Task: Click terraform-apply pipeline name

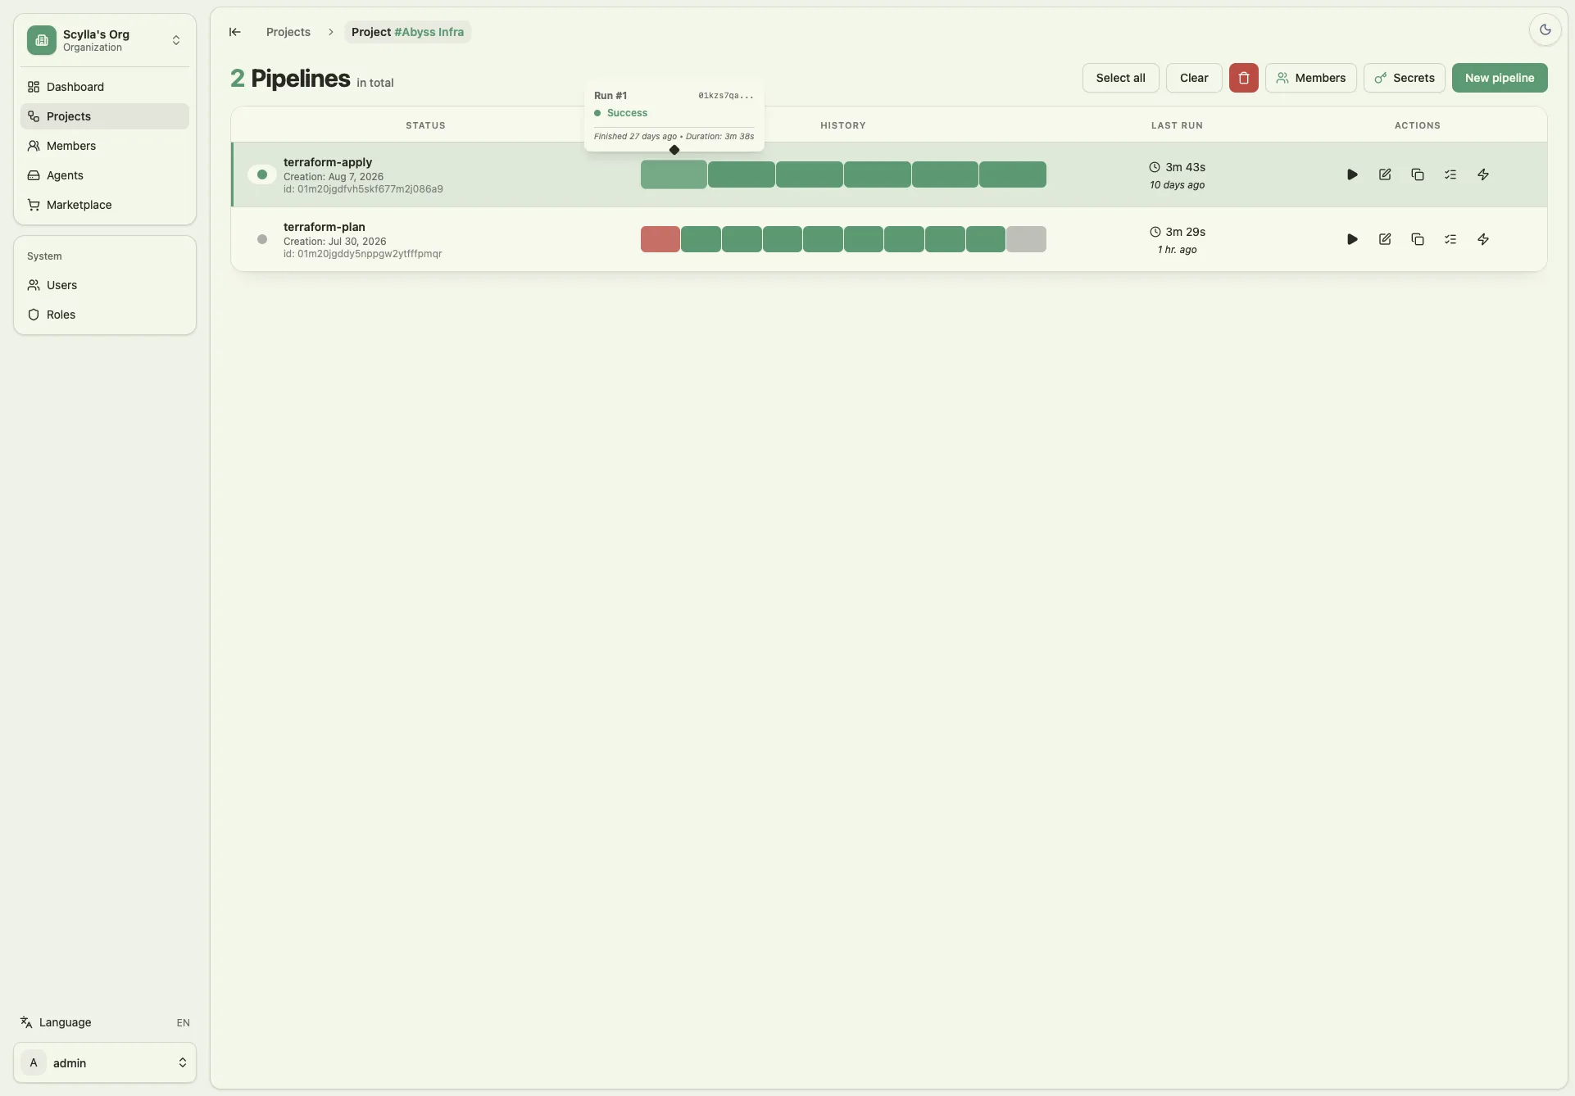Action: click(328, 162)
